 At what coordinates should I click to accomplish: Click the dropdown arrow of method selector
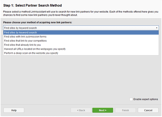click(156, 28)
